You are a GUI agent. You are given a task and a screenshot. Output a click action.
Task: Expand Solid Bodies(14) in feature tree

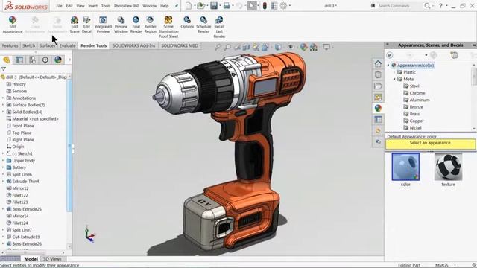pos(3,112)
